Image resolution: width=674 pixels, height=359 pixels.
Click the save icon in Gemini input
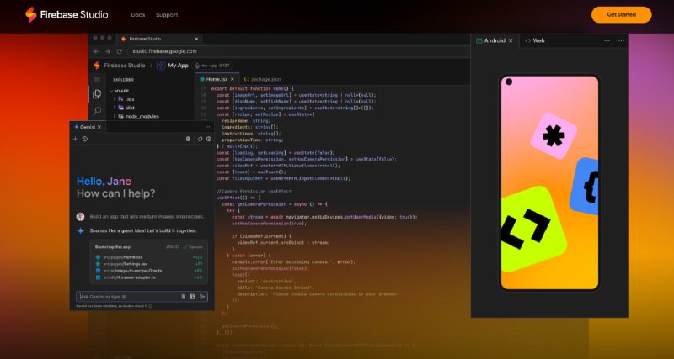[193, 297]
